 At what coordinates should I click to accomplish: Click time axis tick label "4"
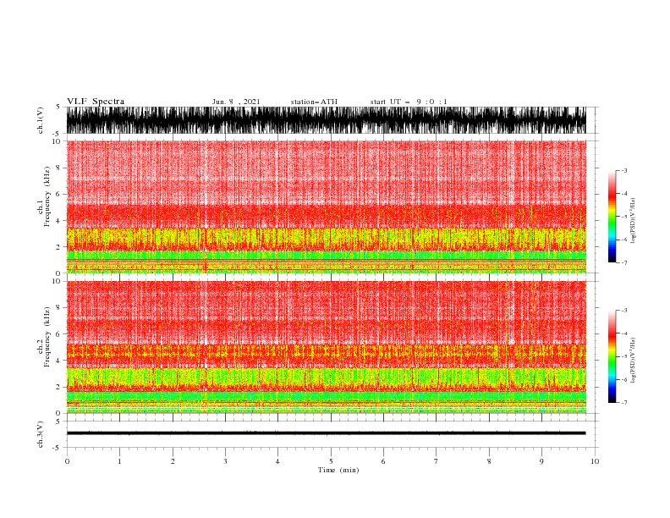pyautogui.click(x=277, y=461)
